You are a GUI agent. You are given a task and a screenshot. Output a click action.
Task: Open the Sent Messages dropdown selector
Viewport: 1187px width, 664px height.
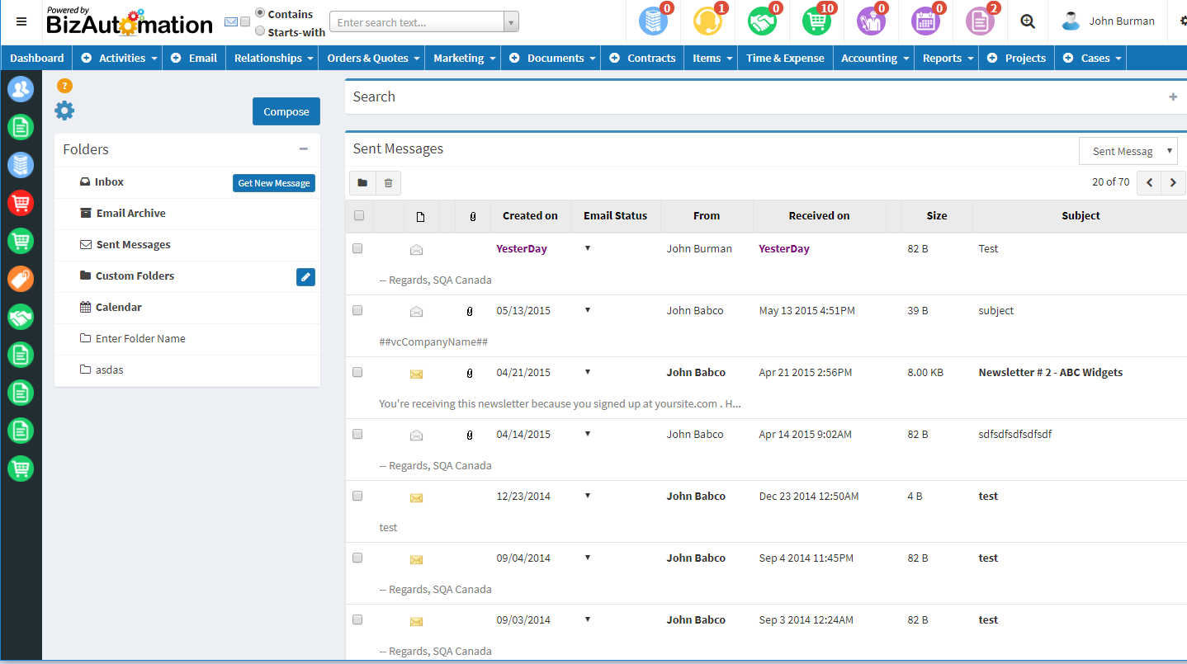[x=1128, y=151]
